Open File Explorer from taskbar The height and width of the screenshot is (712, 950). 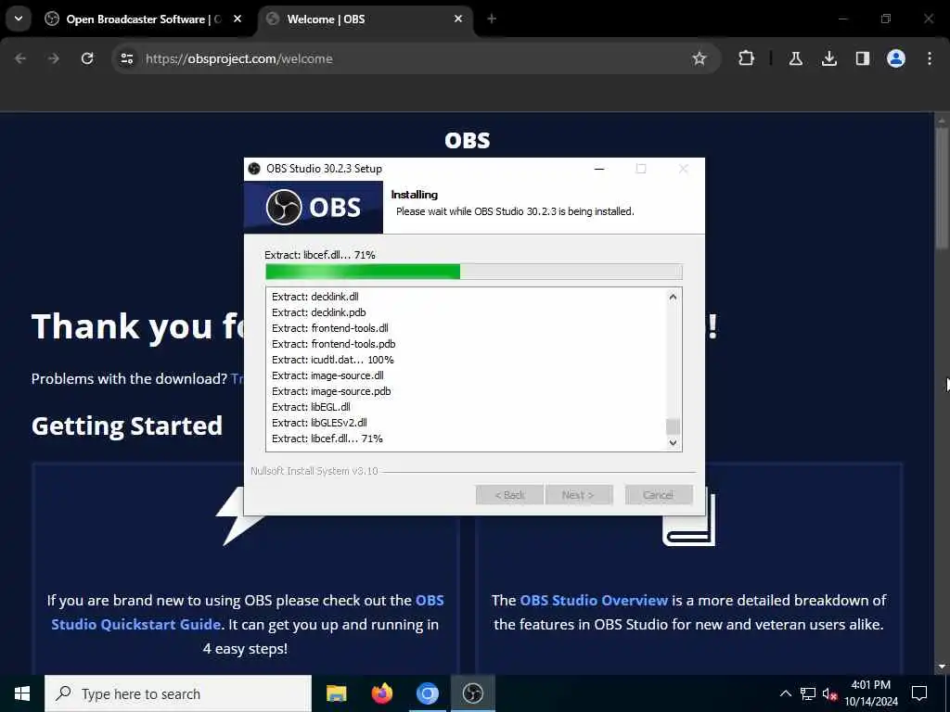(x=336, y=693)
